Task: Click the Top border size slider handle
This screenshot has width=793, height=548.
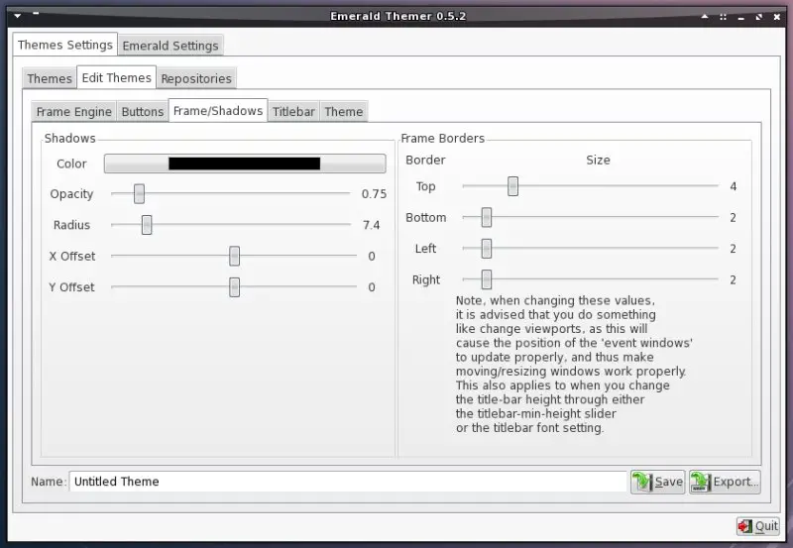Action: point(512,186)
